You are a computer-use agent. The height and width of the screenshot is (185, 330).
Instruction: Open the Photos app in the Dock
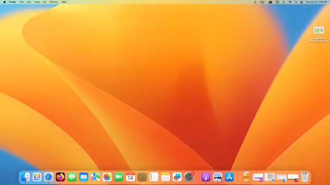[107, 177]
